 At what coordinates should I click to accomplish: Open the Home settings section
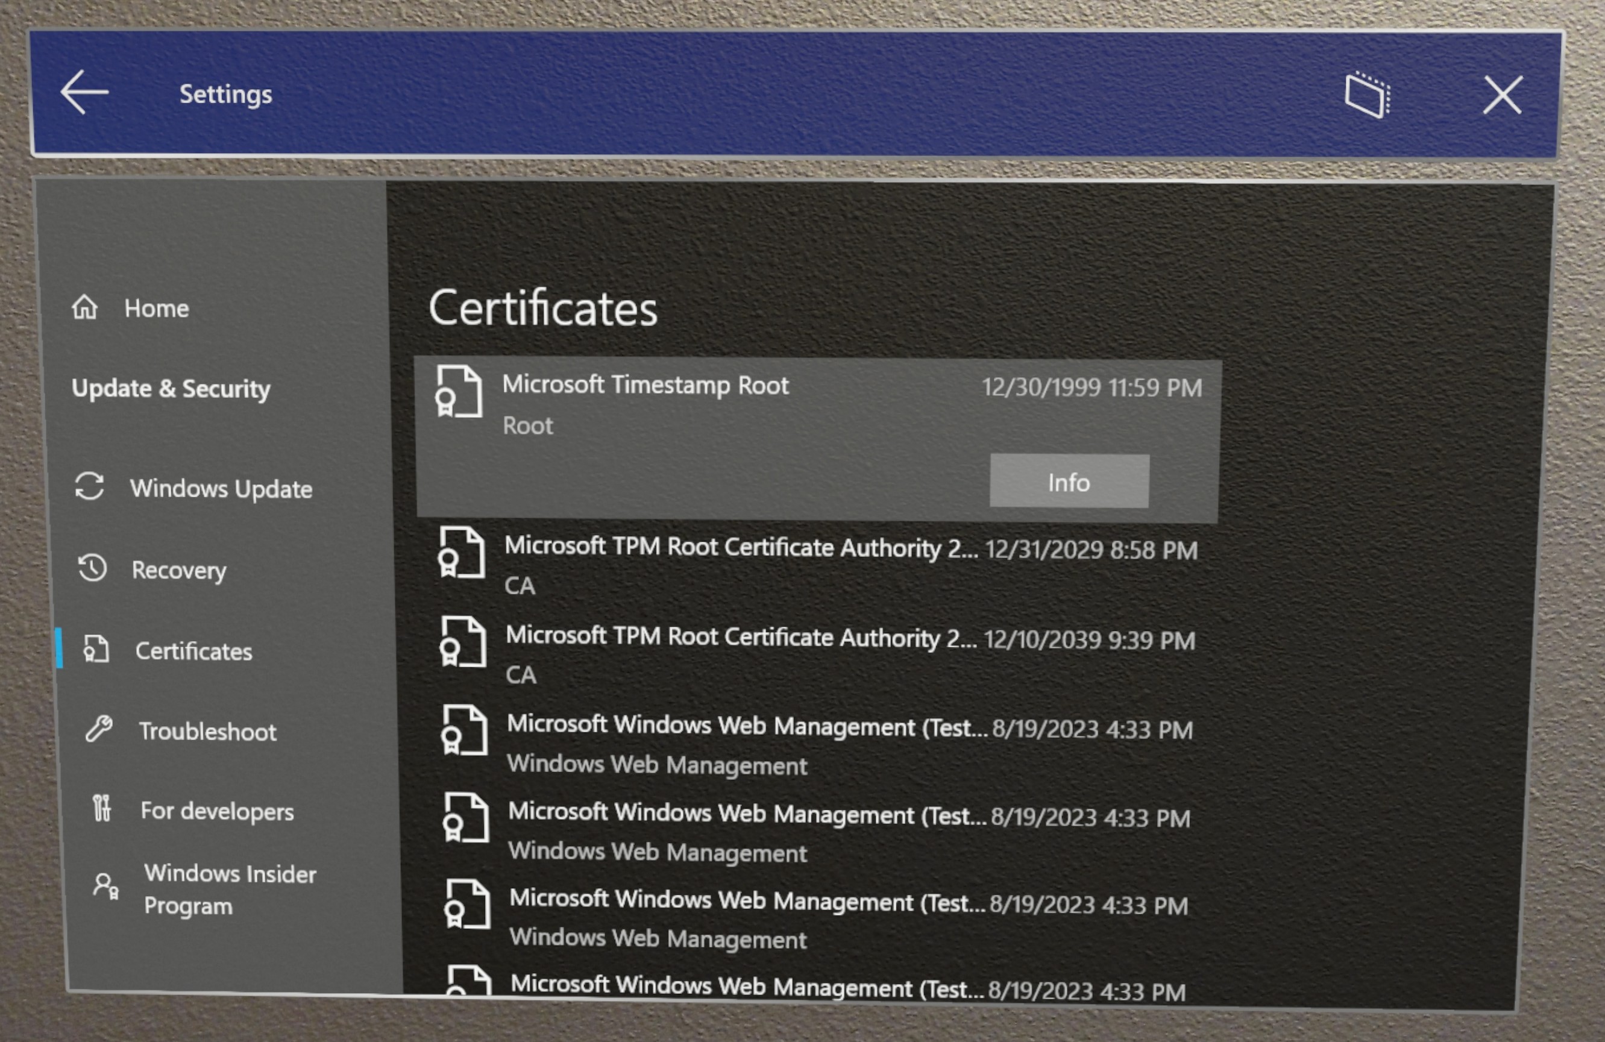[x=157, y=306]
